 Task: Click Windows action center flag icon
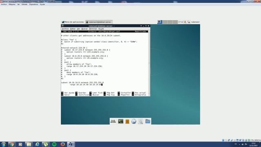click(x=246, y=144)
